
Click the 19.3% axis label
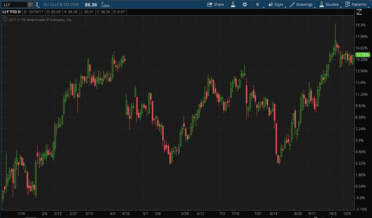361,25
